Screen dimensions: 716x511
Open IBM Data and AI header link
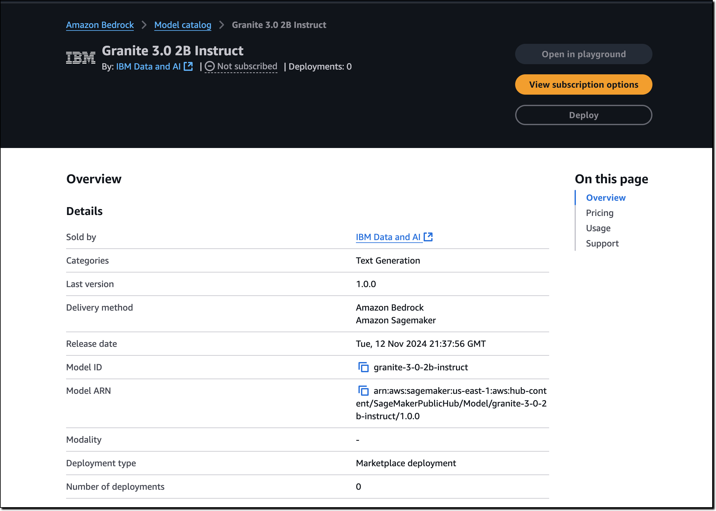pos(148,66)
